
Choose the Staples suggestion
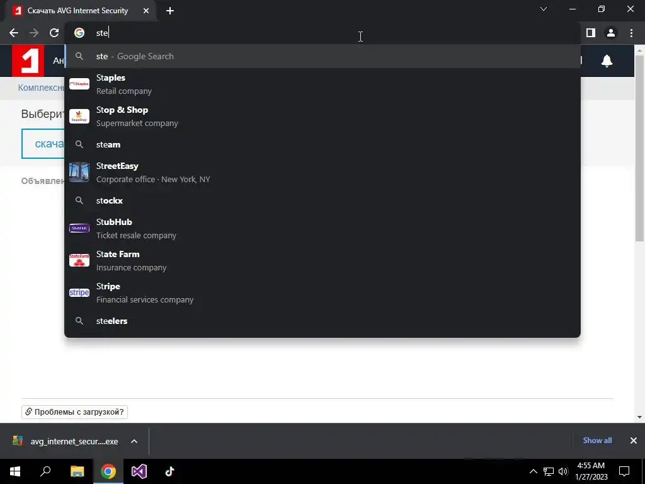point(322,84)
